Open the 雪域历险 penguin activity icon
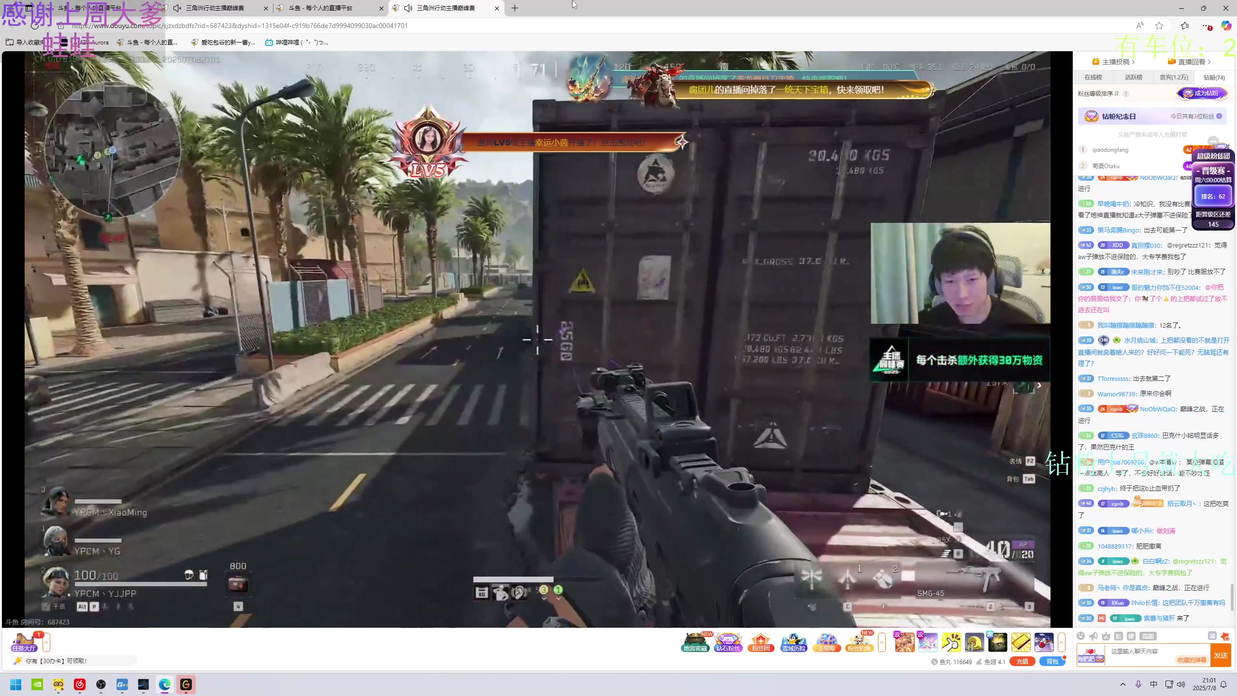The image size is (1237, 696). pyautogui.click(x=793, y=642)
